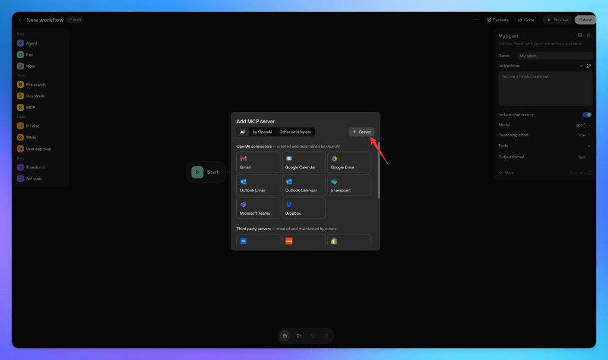Publish the workflow
The width and height of the screenshot is (608, 360).
pos(585,20)
